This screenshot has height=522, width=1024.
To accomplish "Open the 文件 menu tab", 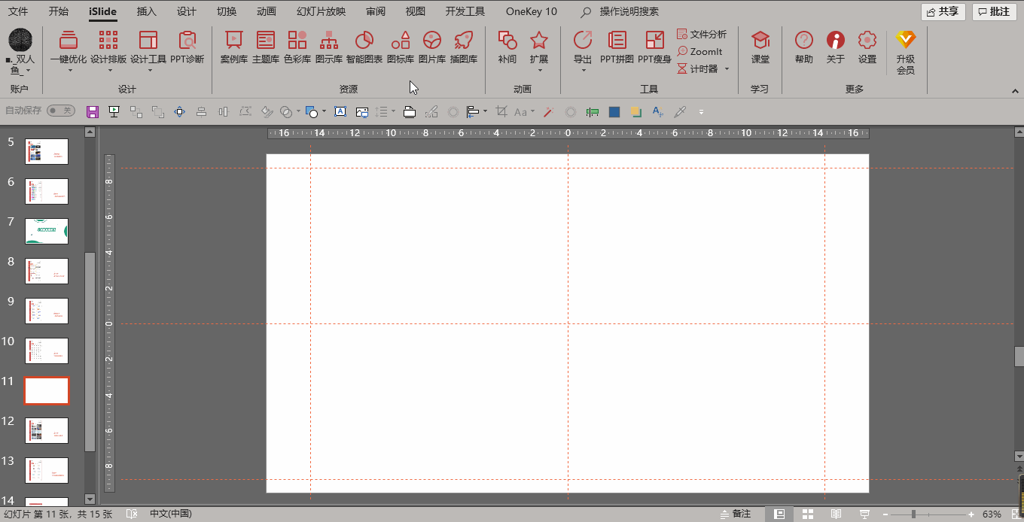I will pyautogui.click(x=18, y=11).
